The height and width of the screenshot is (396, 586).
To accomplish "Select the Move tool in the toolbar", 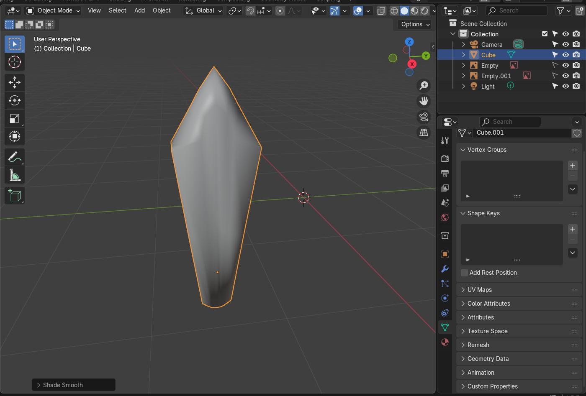I will pos(14,82).
